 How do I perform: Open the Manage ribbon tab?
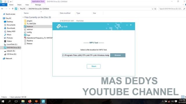pos(38,5)
